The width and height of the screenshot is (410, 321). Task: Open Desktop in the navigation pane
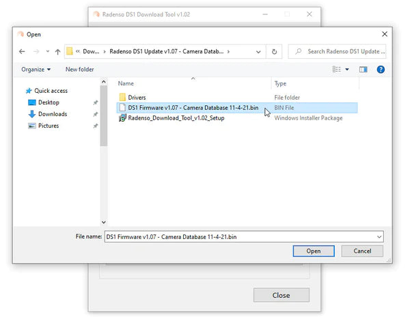click(x=49, y=102)
